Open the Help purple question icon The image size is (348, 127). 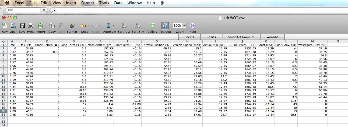193,26
